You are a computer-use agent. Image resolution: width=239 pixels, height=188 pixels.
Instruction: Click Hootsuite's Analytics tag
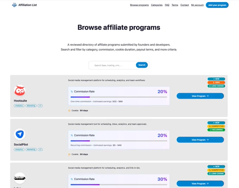point(19,105)
